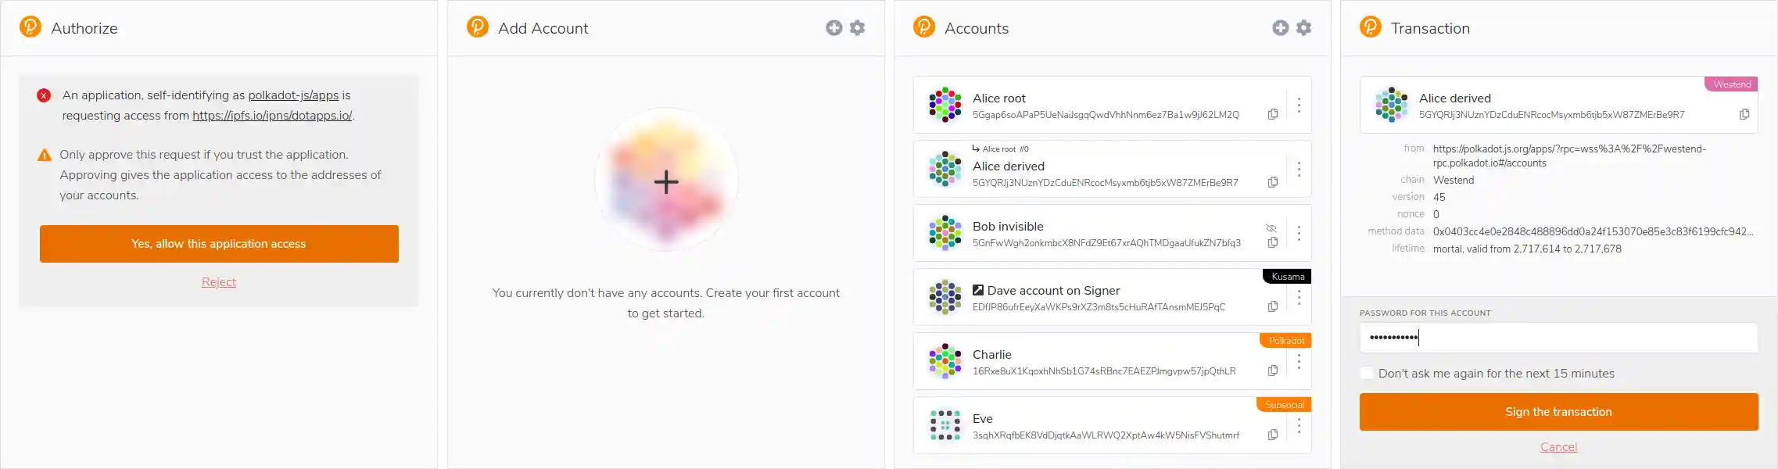This screenshot has height=469, width=1778.
Task: Open the options menu for Charlie
Action: click(x=1299, y=361)
